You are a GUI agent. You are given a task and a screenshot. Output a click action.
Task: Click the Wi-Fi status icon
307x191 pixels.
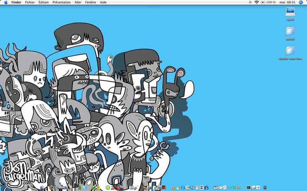[x=256, y=2]
